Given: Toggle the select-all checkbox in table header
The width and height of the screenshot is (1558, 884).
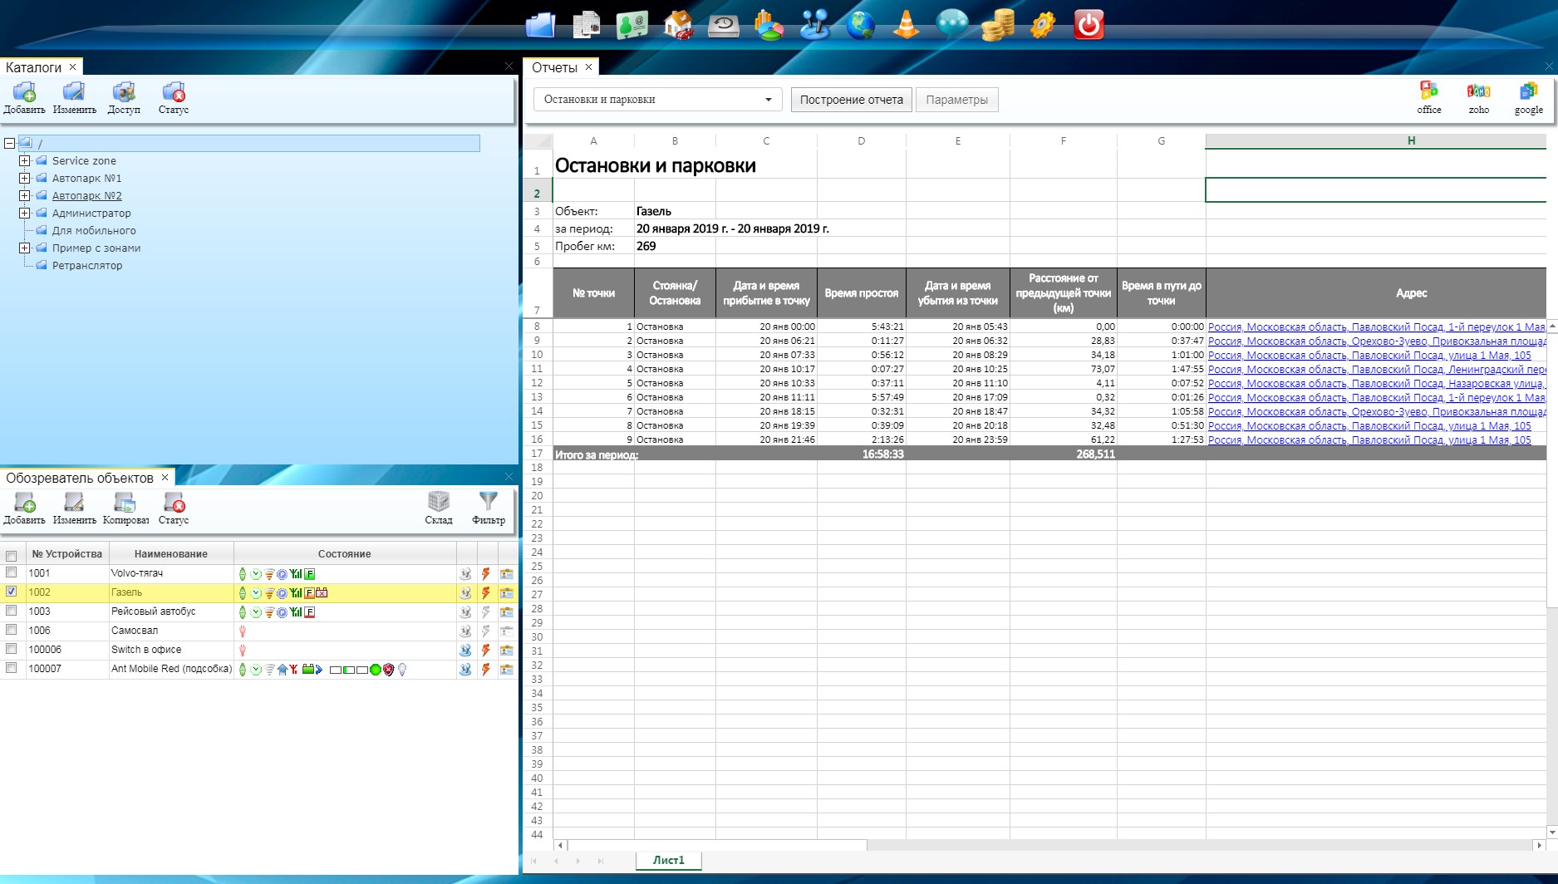Looking at the screenshot, I should [x=12, y=555].
